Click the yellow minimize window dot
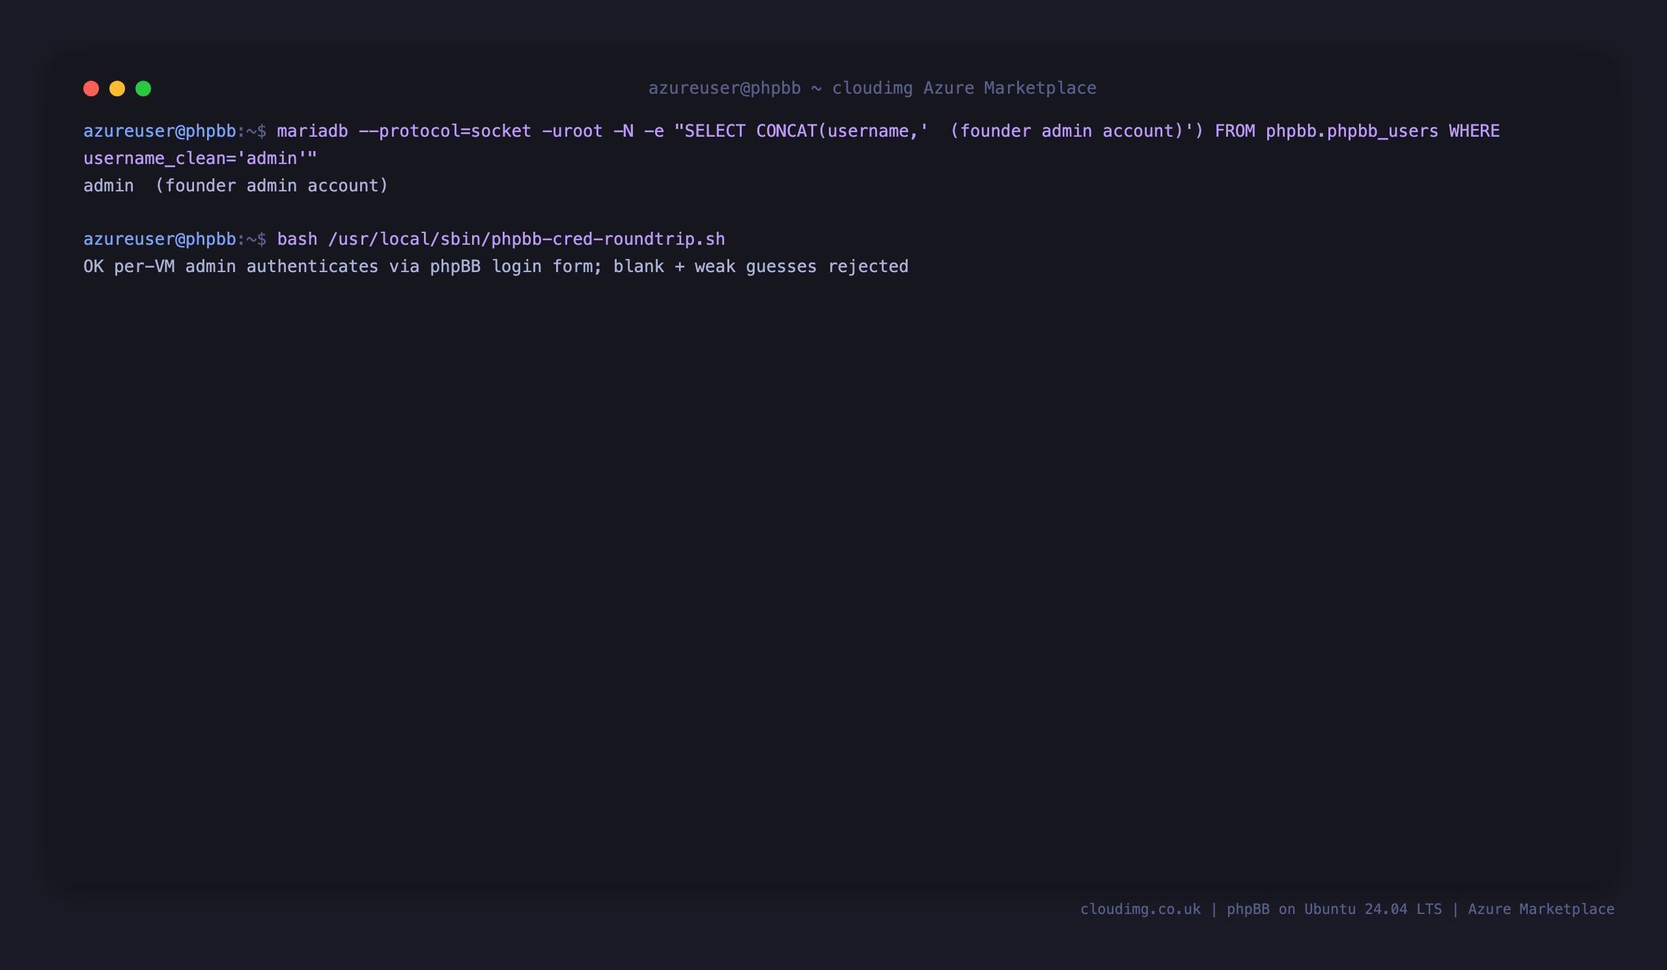1667x970 pixels. coord(117,89)
